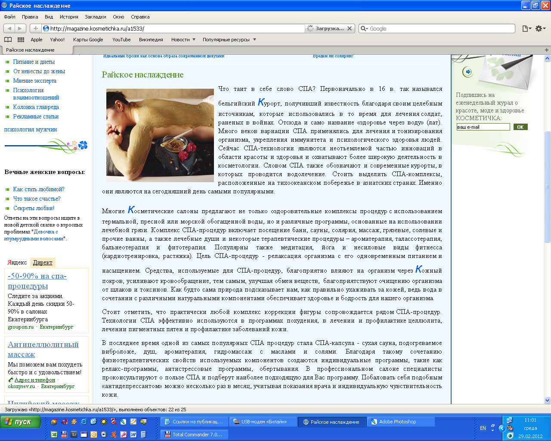The image size is (551, 441).
Task: Open the -50-90% на спа-процедуры ad
Action: (x=37, y=281)
